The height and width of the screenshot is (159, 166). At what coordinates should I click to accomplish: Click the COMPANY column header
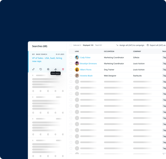(137, 51)
